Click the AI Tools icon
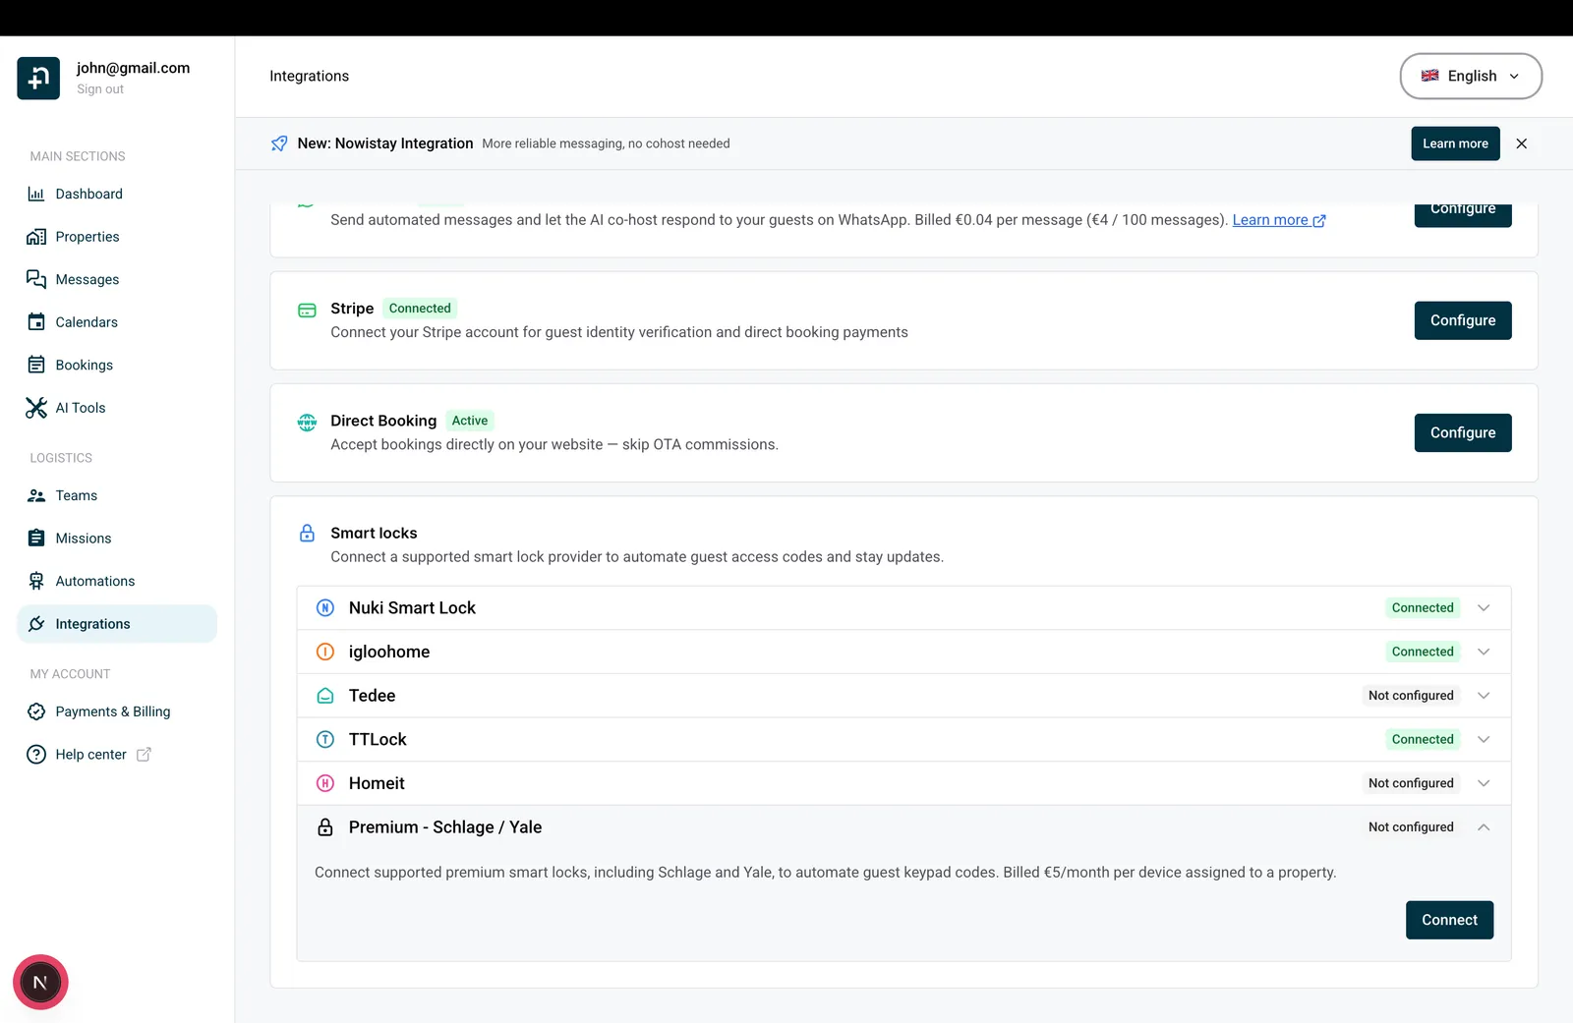Screen dimensions: 1573x1023 [x=36, y=408]
